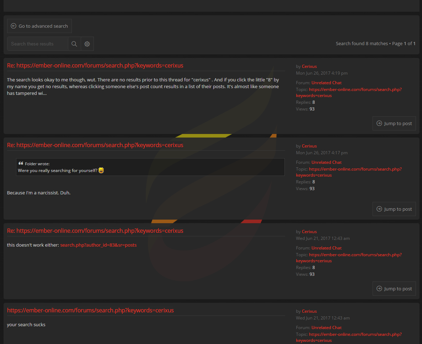Open Unrelated Chat forum in first result
This screenshot has width=422, height=344.
point(326,83)
